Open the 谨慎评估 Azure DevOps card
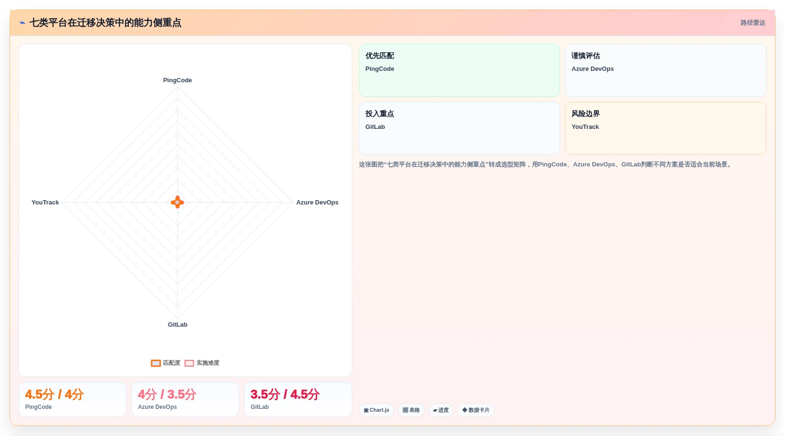Image resolution: width=785 pixels, height=436 pixels. (665, 70)
